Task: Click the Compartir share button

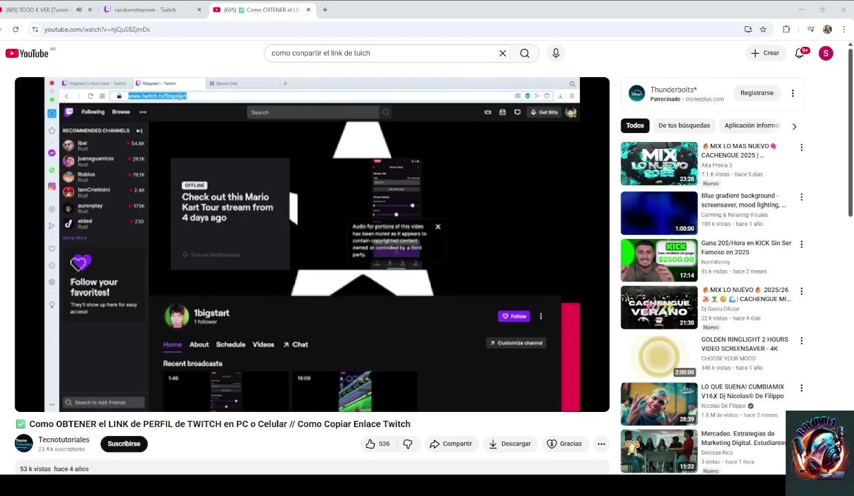Action: (450, 444)
